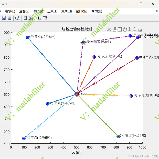
Task: Activate the pan hand tool
Action: (125, 29)
